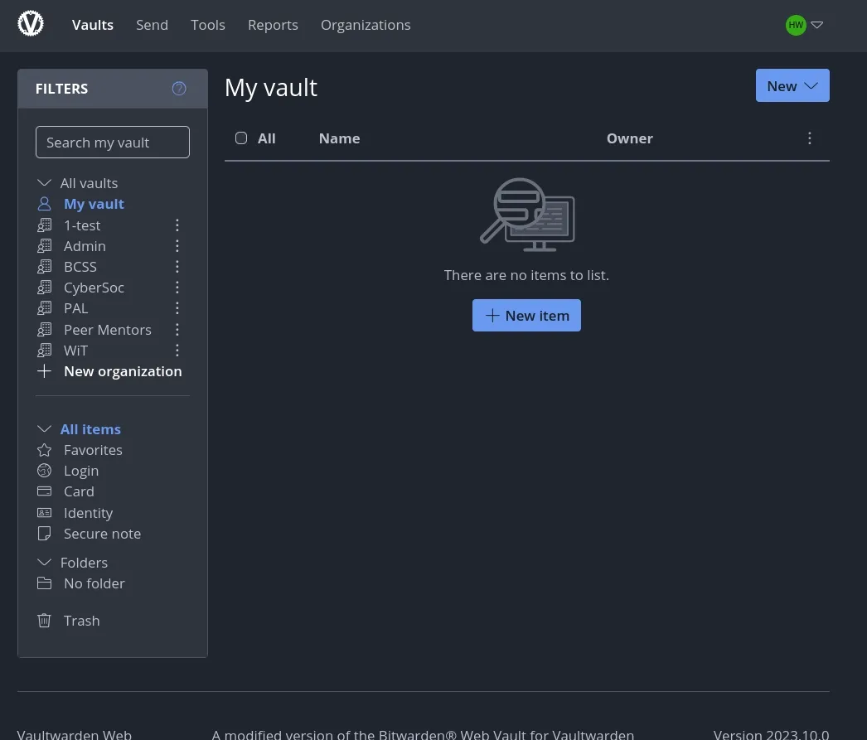This screenshot has height=740, width=867.
Task: Collapse the Folders section
Action: click(44, 562)
